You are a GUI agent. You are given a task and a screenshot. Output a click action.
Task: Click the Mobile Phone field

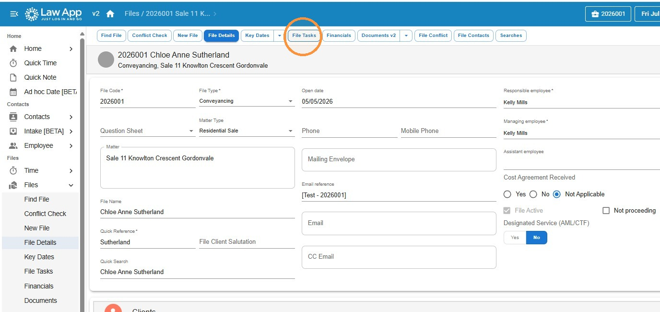click(x=448, y=131)
